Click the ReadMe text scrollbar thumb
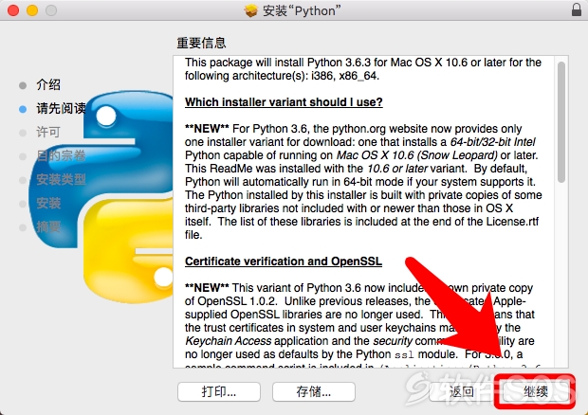 [561, 122]
